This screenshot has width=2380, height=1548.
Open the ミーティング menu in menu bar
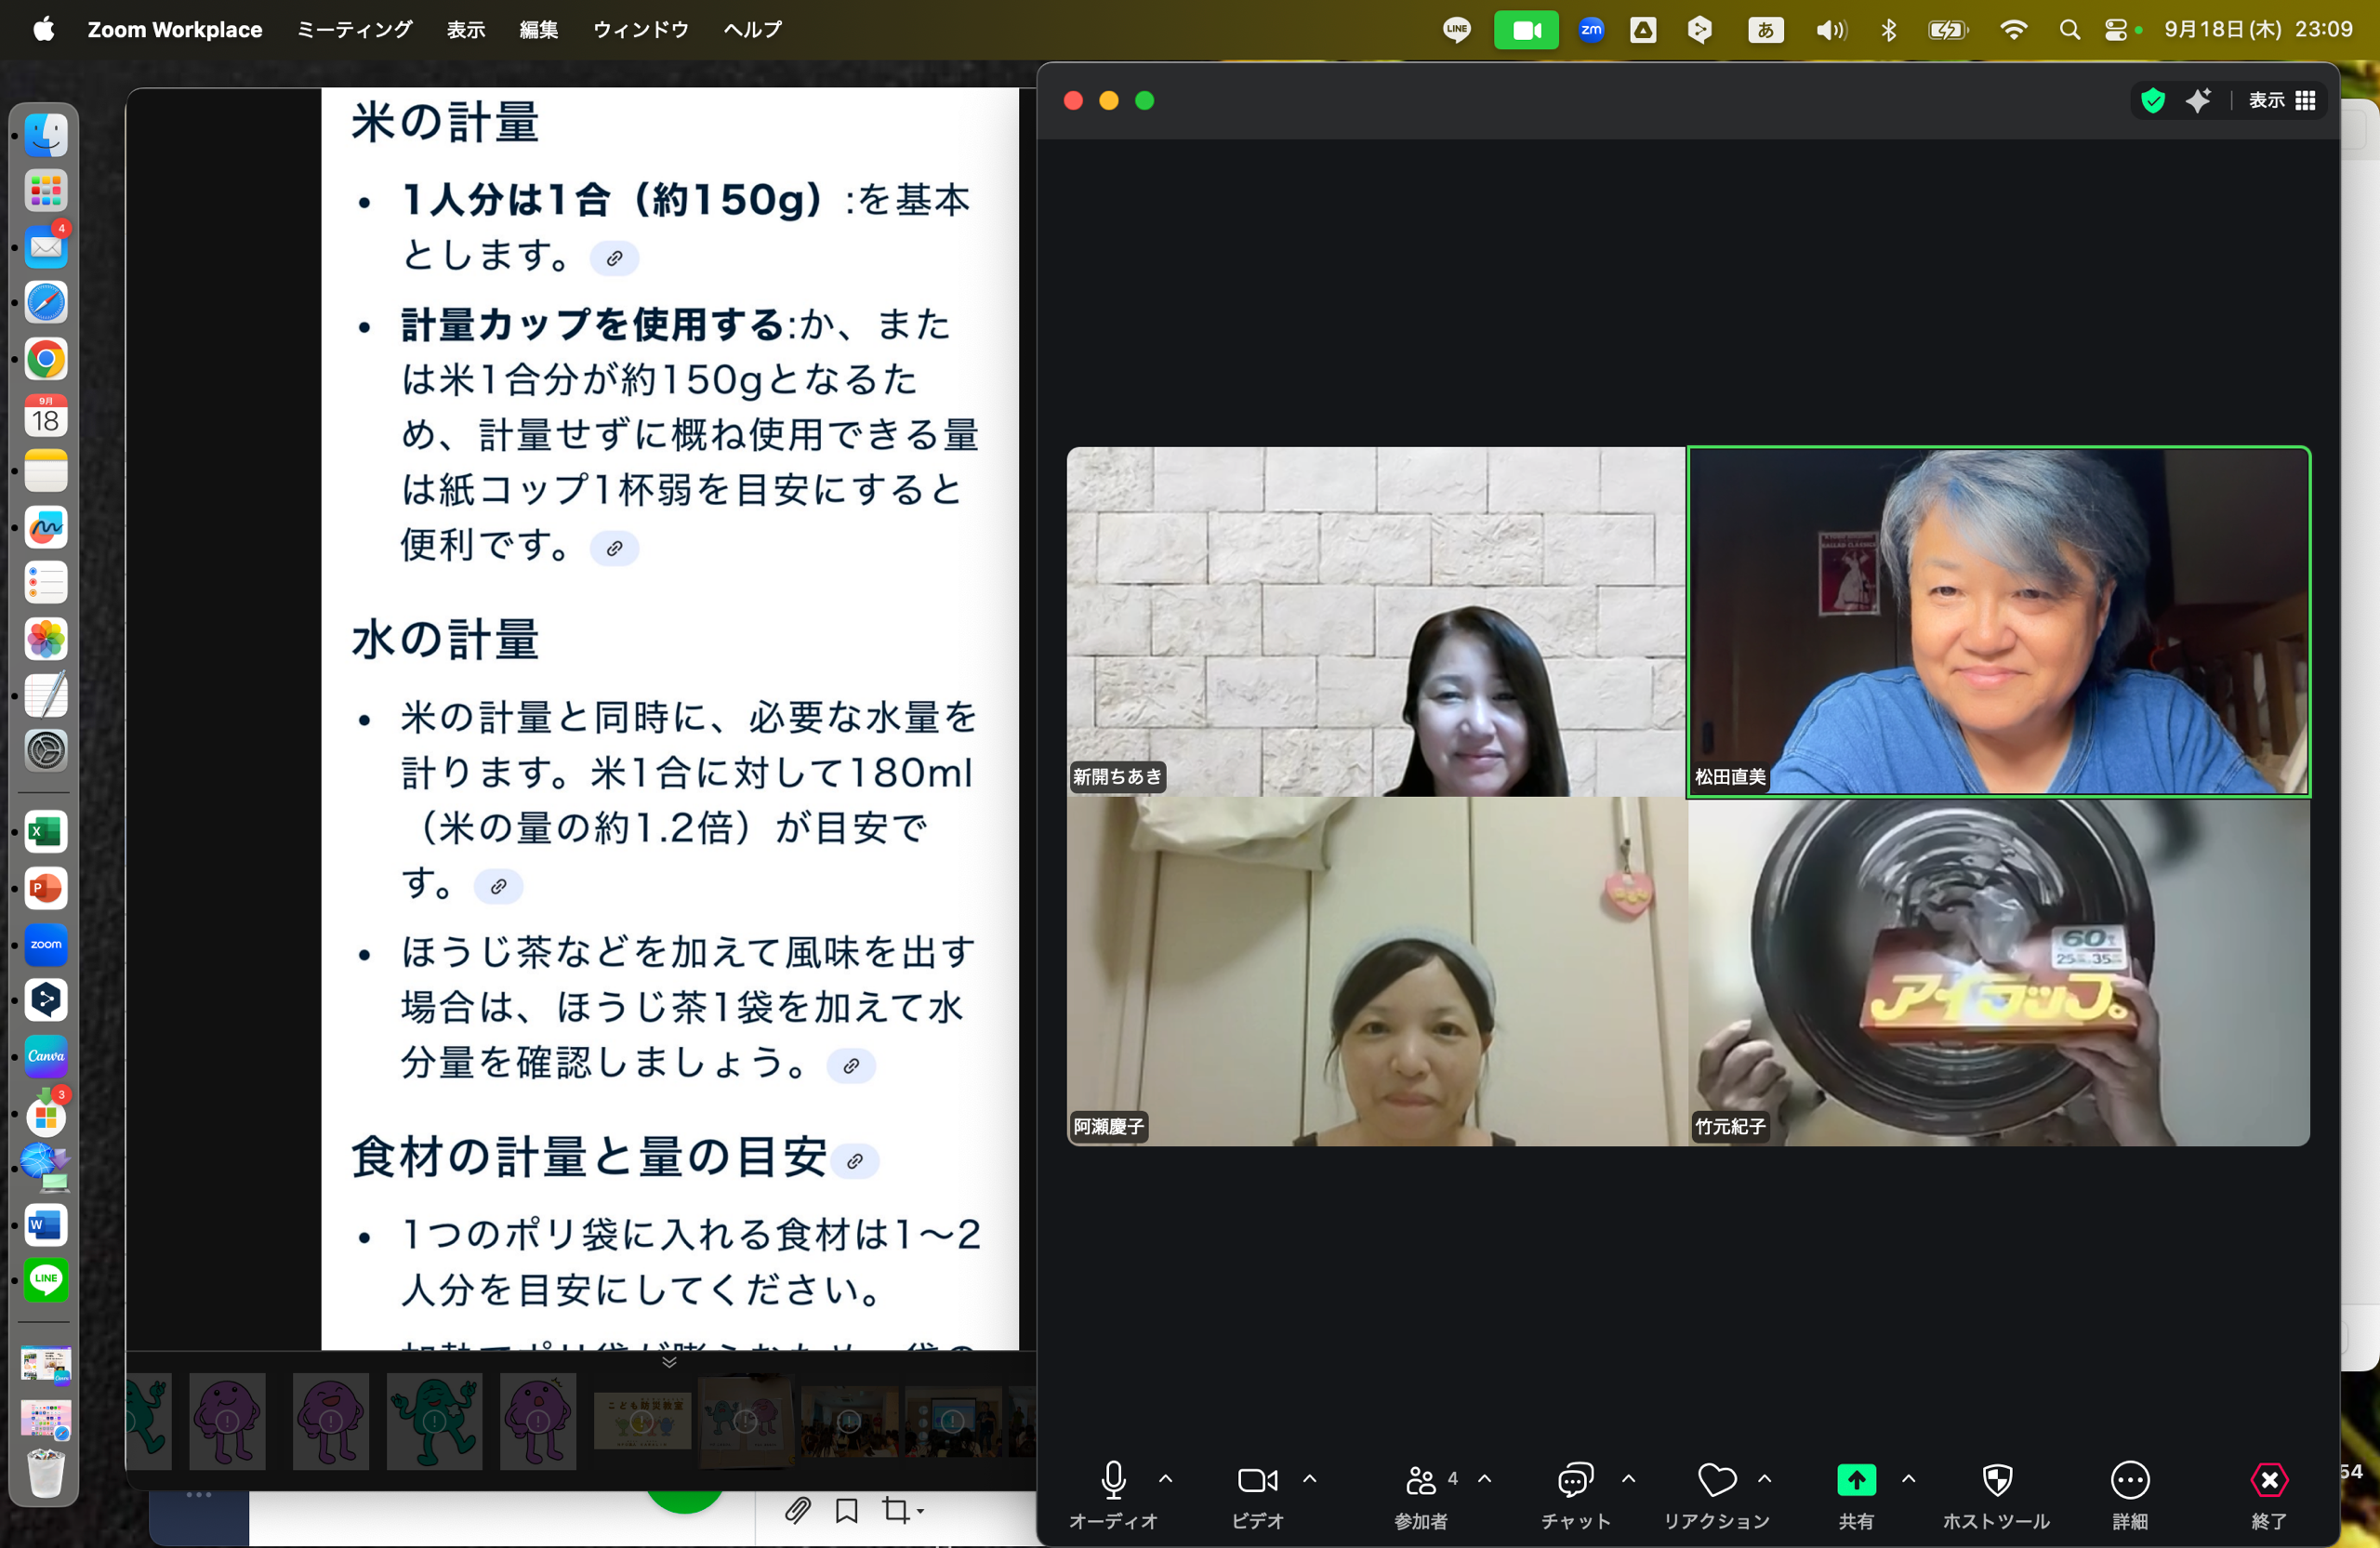point(354,29)
